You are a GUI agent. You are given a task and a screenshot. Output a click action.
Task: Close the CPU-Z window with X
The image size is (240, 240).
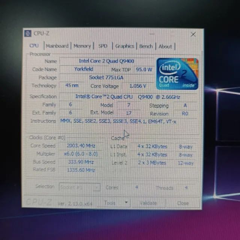coord(193,34)
